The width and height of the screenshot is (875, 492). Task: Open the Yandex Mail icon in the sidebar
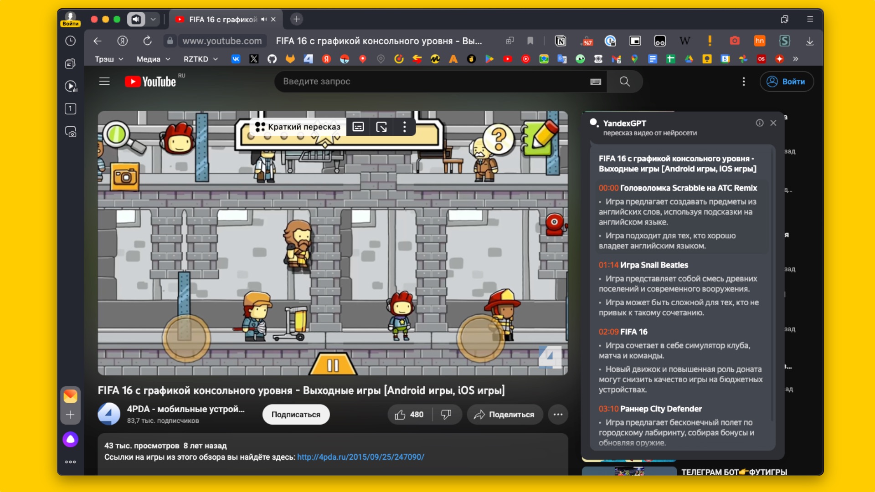coord(70,396)
